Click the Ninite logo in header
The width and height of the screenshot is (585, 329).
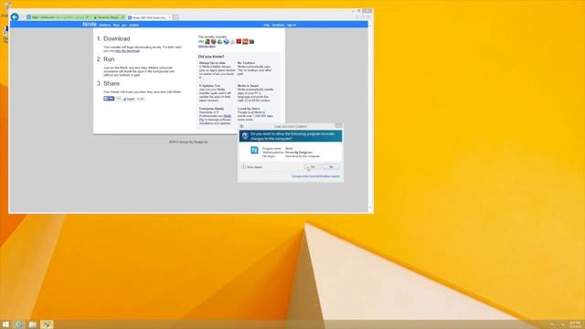90,25
